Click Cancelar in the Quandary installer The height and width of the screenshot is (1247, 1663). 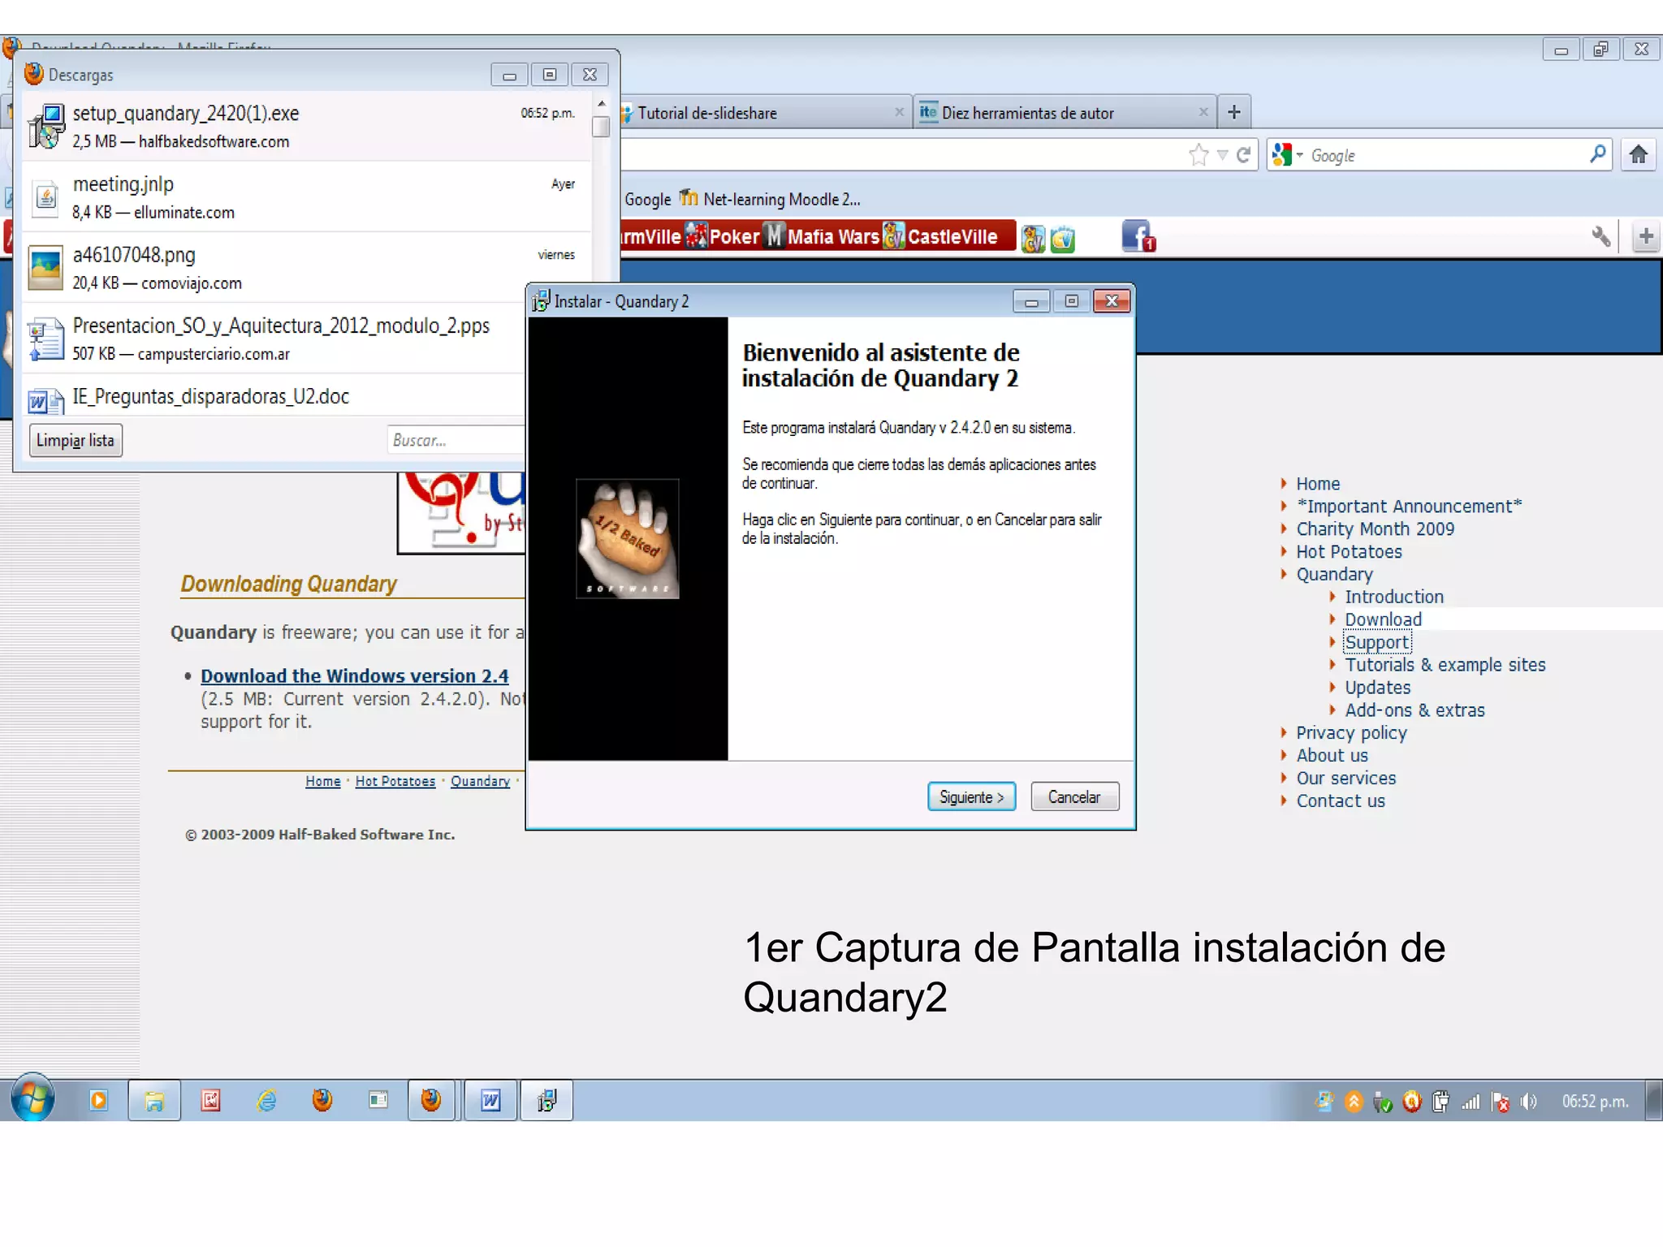pos(1073,796)
